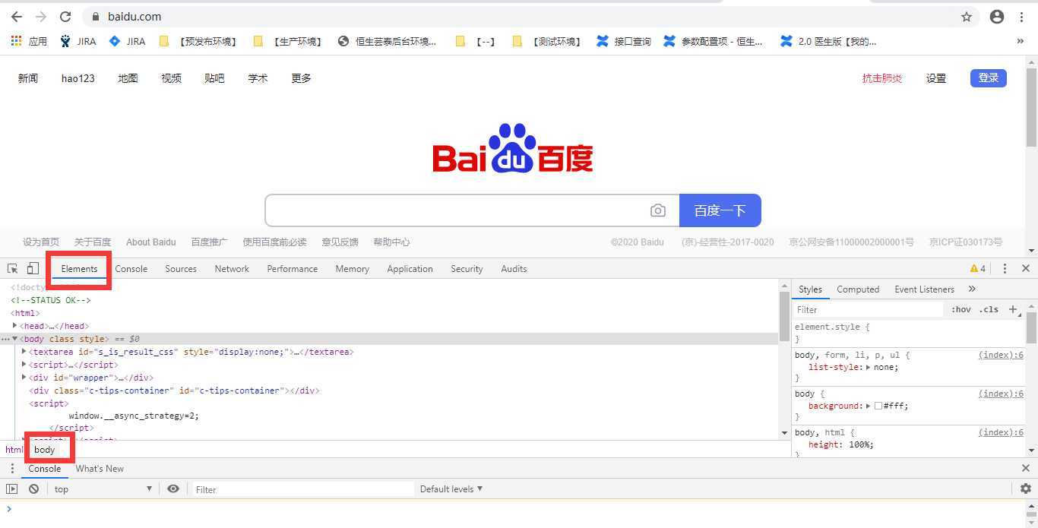Open the Network tab

[232, 268]
